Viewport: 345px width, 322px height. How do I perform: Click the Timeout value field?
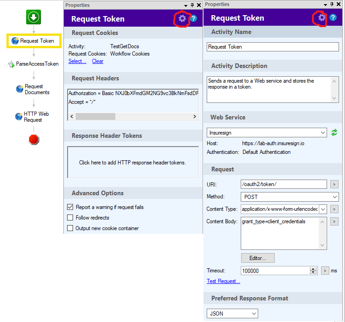276,271
